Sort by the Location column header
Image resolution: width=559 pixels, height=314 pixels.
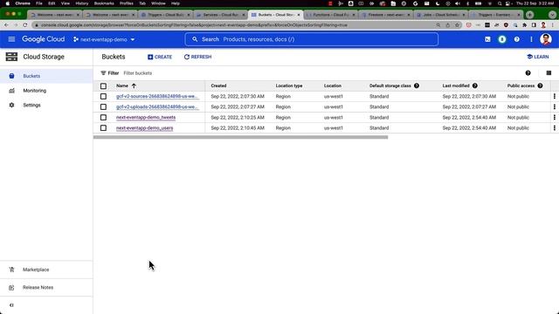tap(333, 85)
